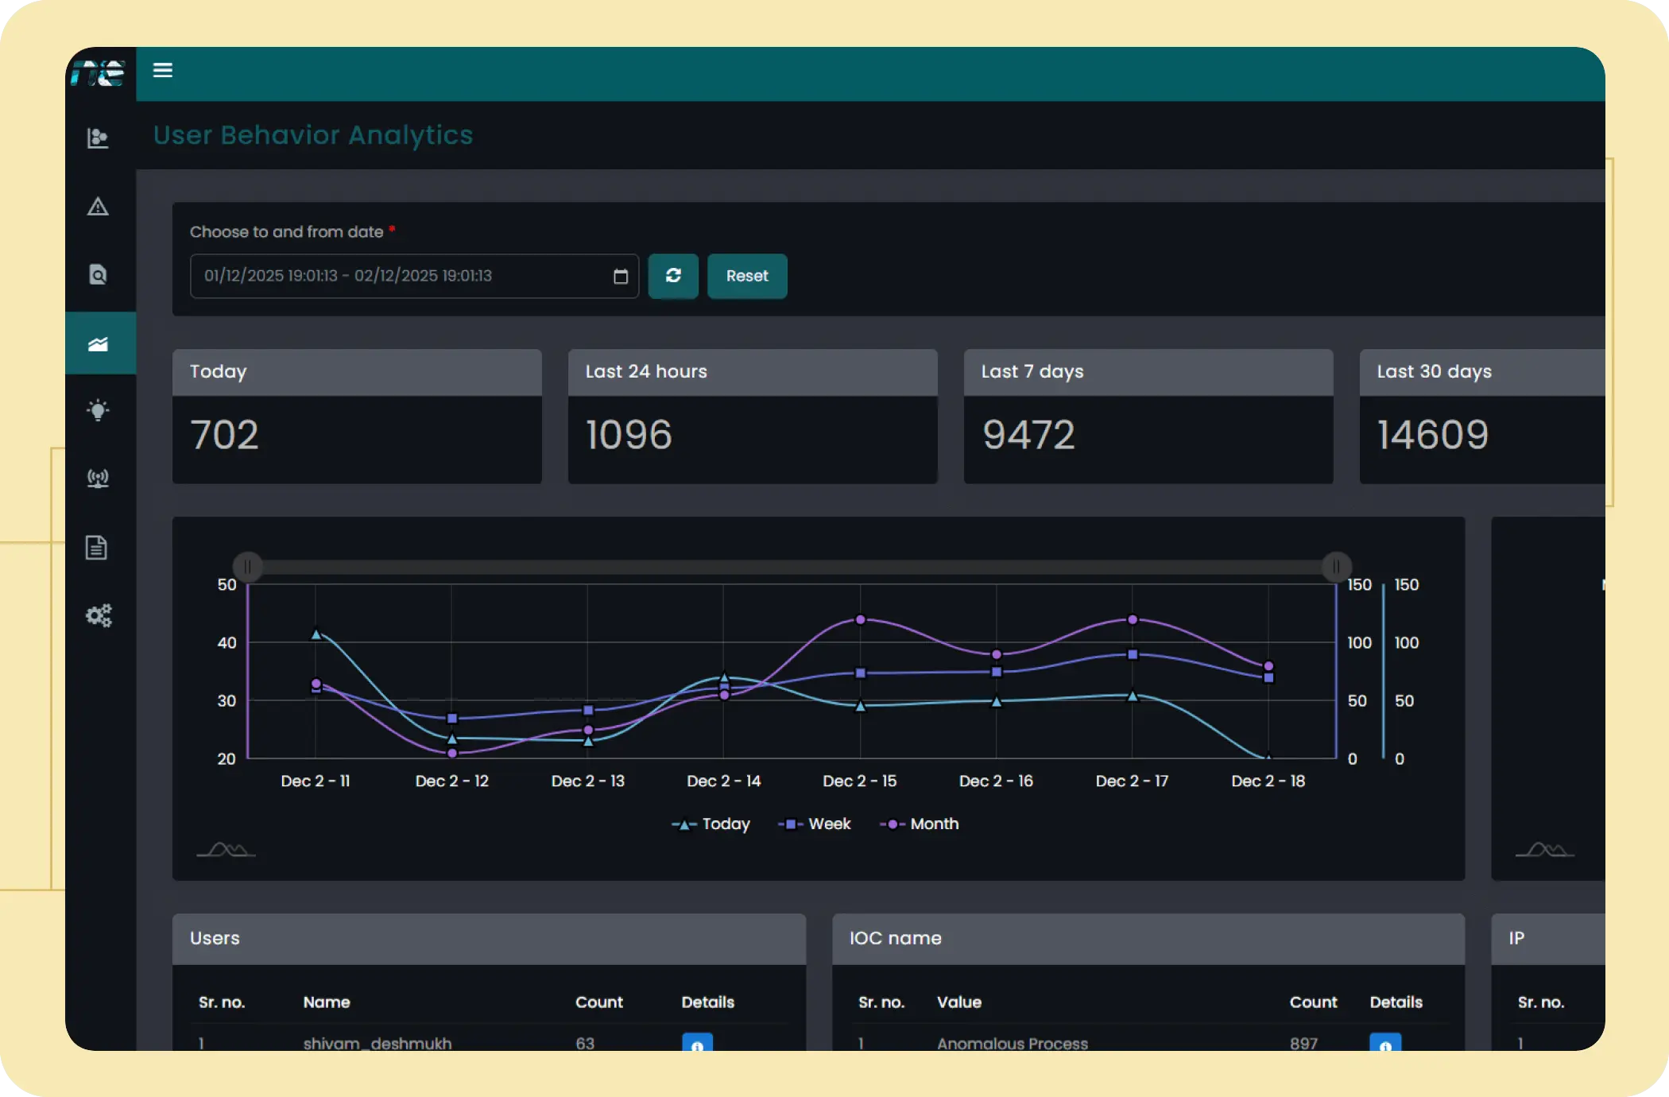Screen dimensions: 1669x1097
Task: Click the right chart zoom slider handle
Action: point(1337,567)
